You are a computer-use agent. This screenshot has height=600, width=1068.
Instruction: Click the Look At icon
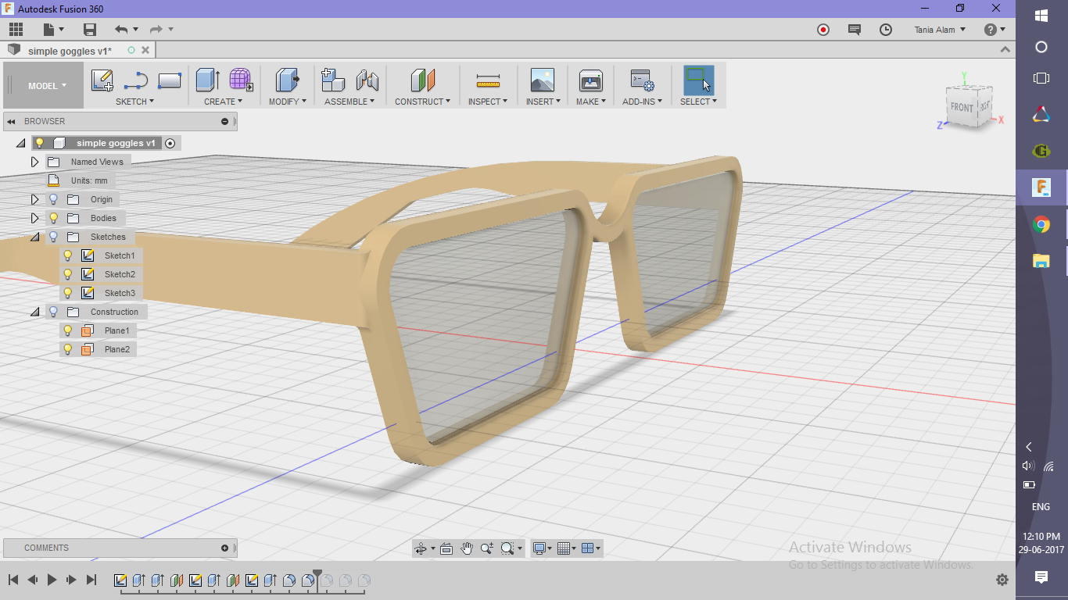(x=446, y=548)
